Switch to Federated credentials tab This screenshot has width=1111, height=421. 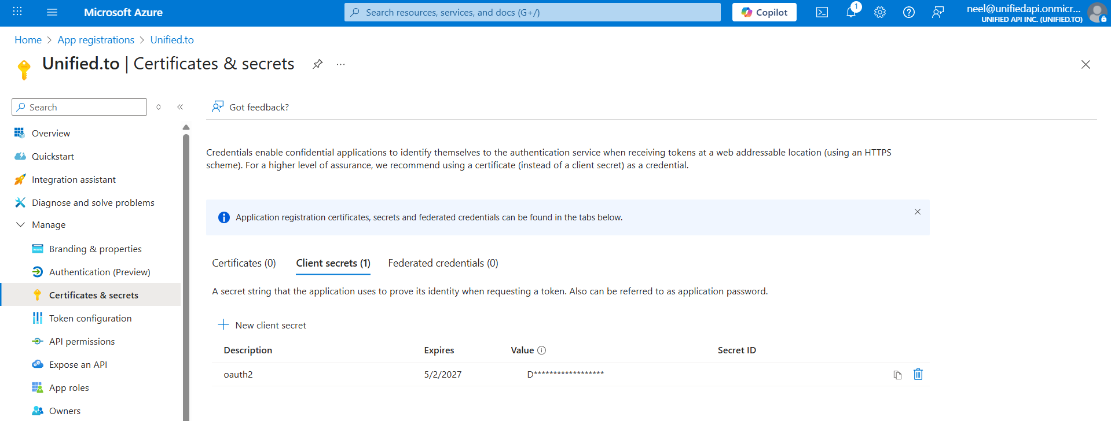pos(443,263)
